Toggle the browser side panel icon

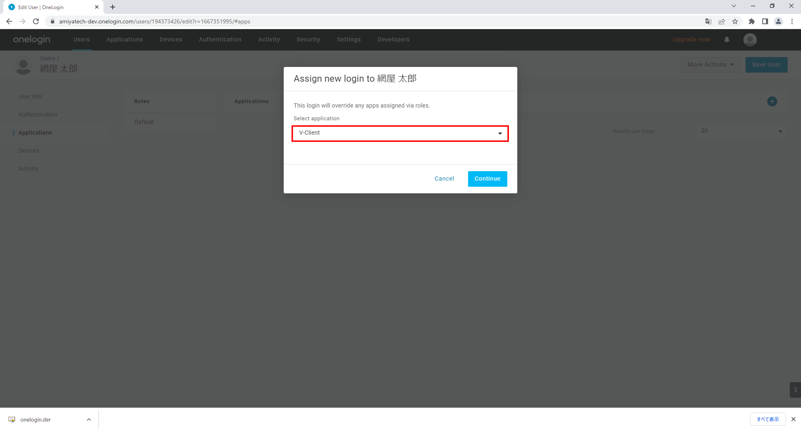point(765,21)
